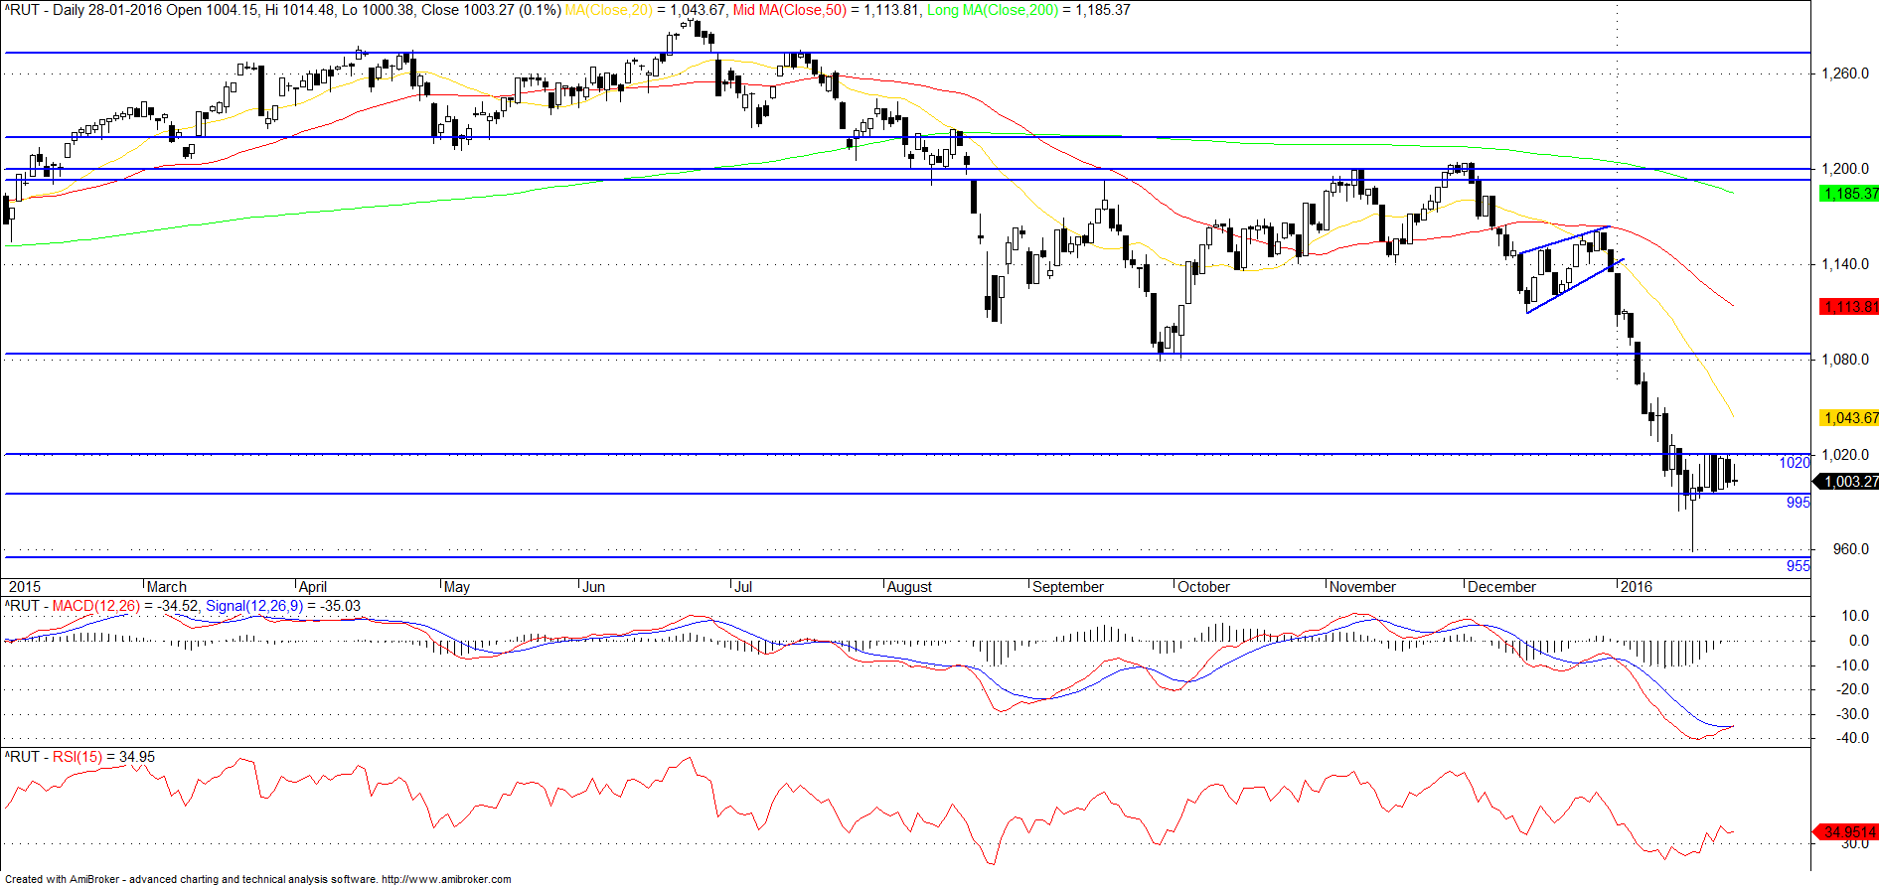Click the red RSI 34.9514 value tag
The width and height of the screenshot is (1879, 886).
1847,832
